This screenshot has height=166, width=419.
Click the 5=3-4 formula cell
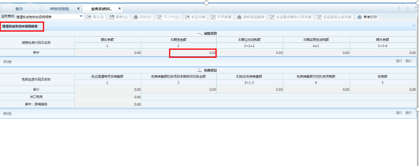[x=383, y=46]
